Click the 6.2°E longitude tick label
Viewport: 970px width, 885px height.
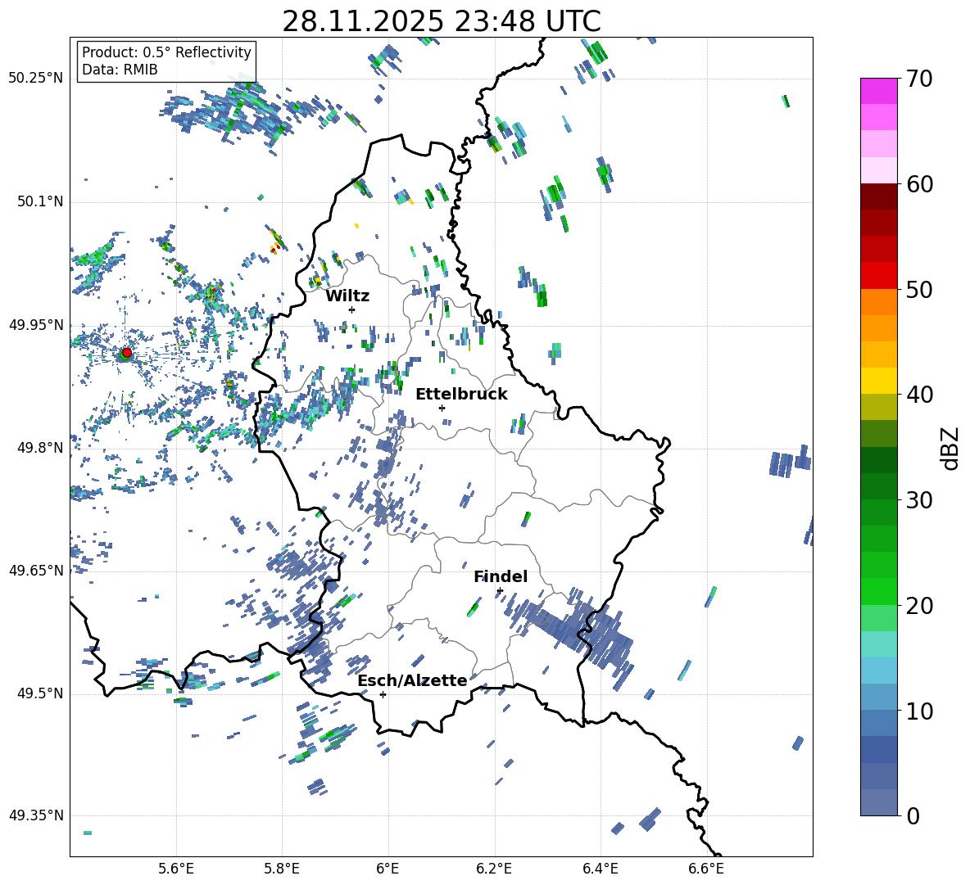[x=495, y=868]
